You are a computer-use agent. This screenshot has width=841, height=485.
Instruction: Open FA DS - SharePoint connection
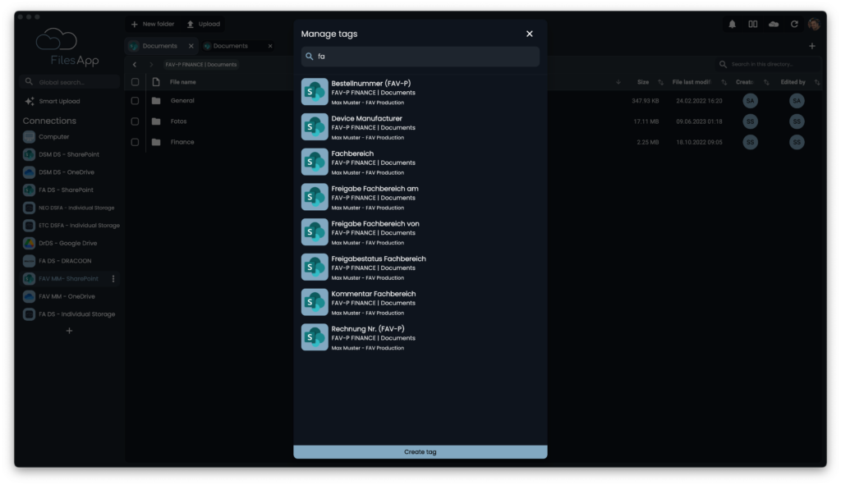point(58,190)
